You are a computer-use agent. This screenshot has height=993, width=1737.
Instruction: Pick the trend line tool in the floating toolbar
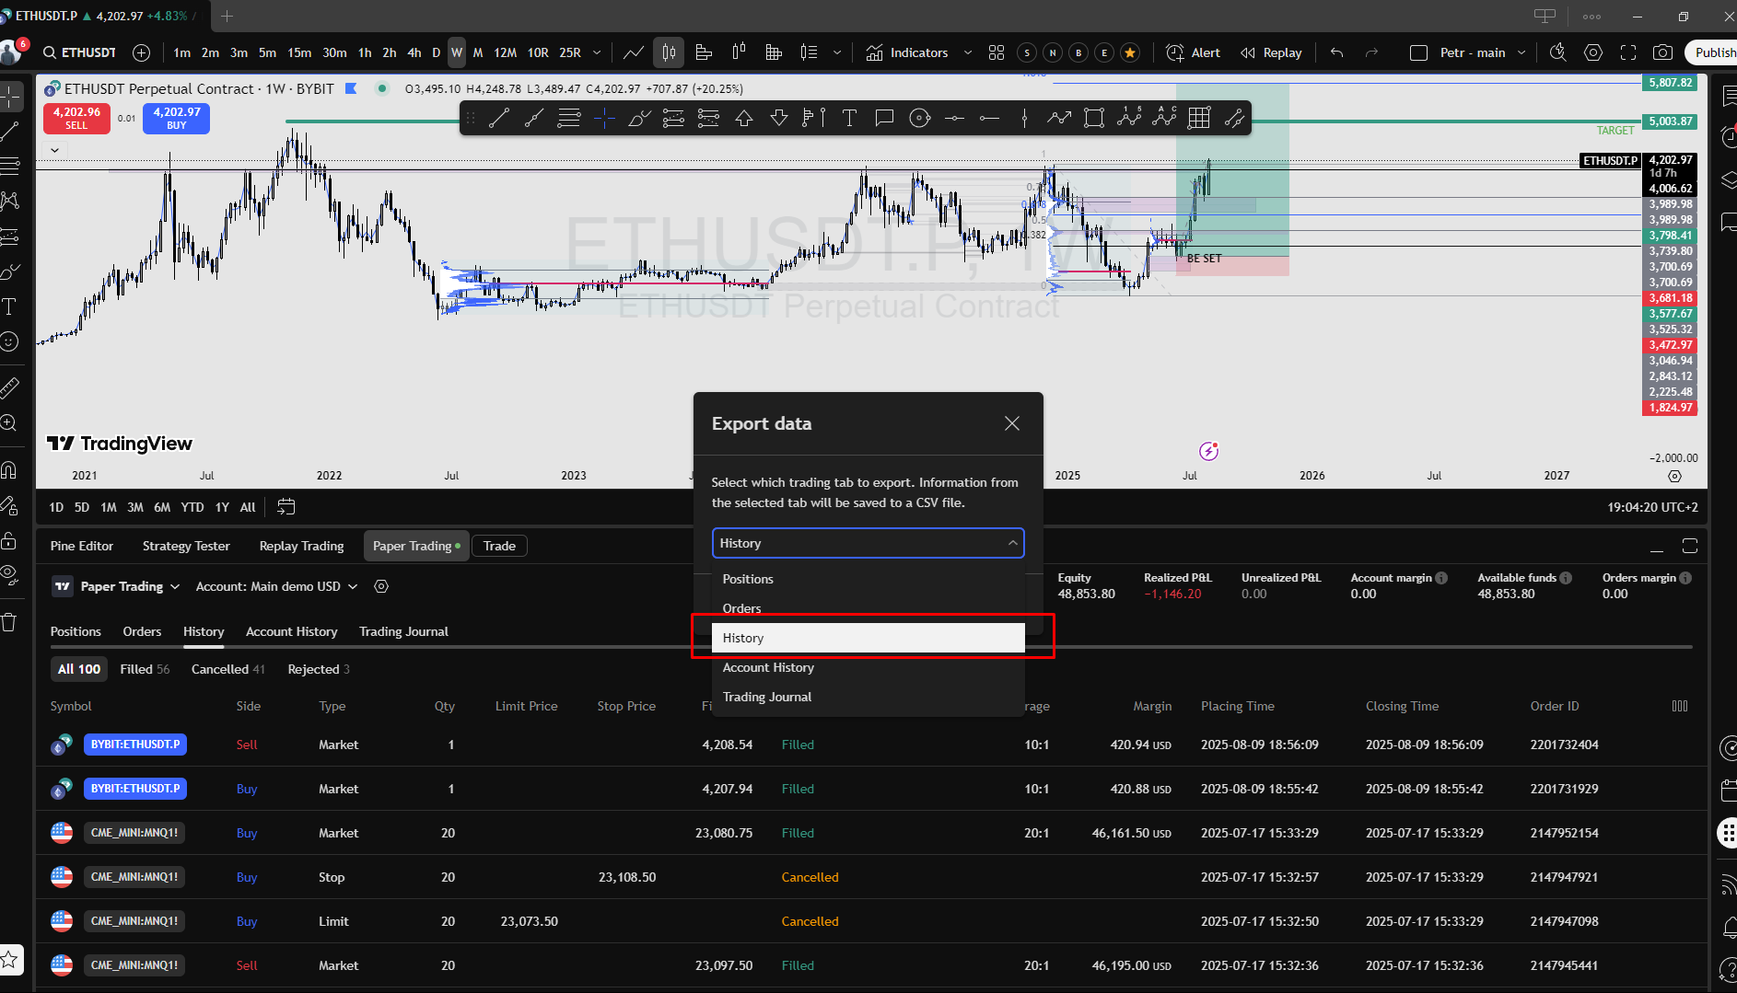499,118
